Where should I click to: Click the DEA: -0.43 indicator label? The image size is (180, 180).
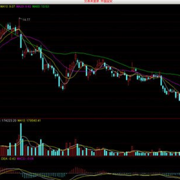coord(8,158)
